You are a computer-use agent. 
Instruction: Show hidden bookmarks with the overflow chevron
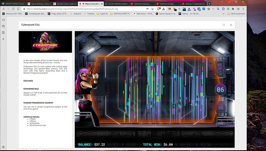224,14
